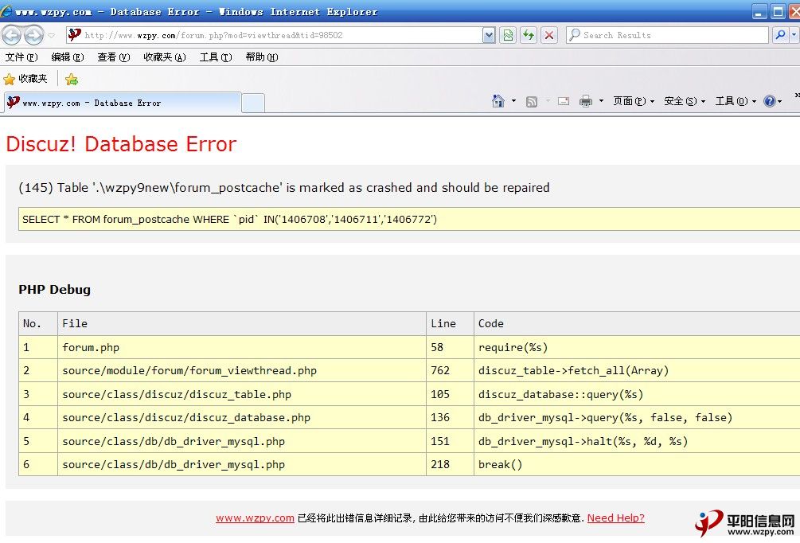Click the Discuz! Database Error heading
The image size is (800, 543).
coord(121,144)
